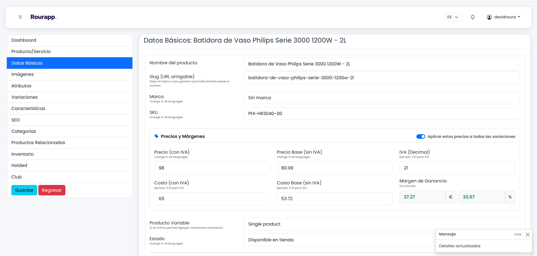Click the 'Detalles actualizados' message text

[460, 246]
